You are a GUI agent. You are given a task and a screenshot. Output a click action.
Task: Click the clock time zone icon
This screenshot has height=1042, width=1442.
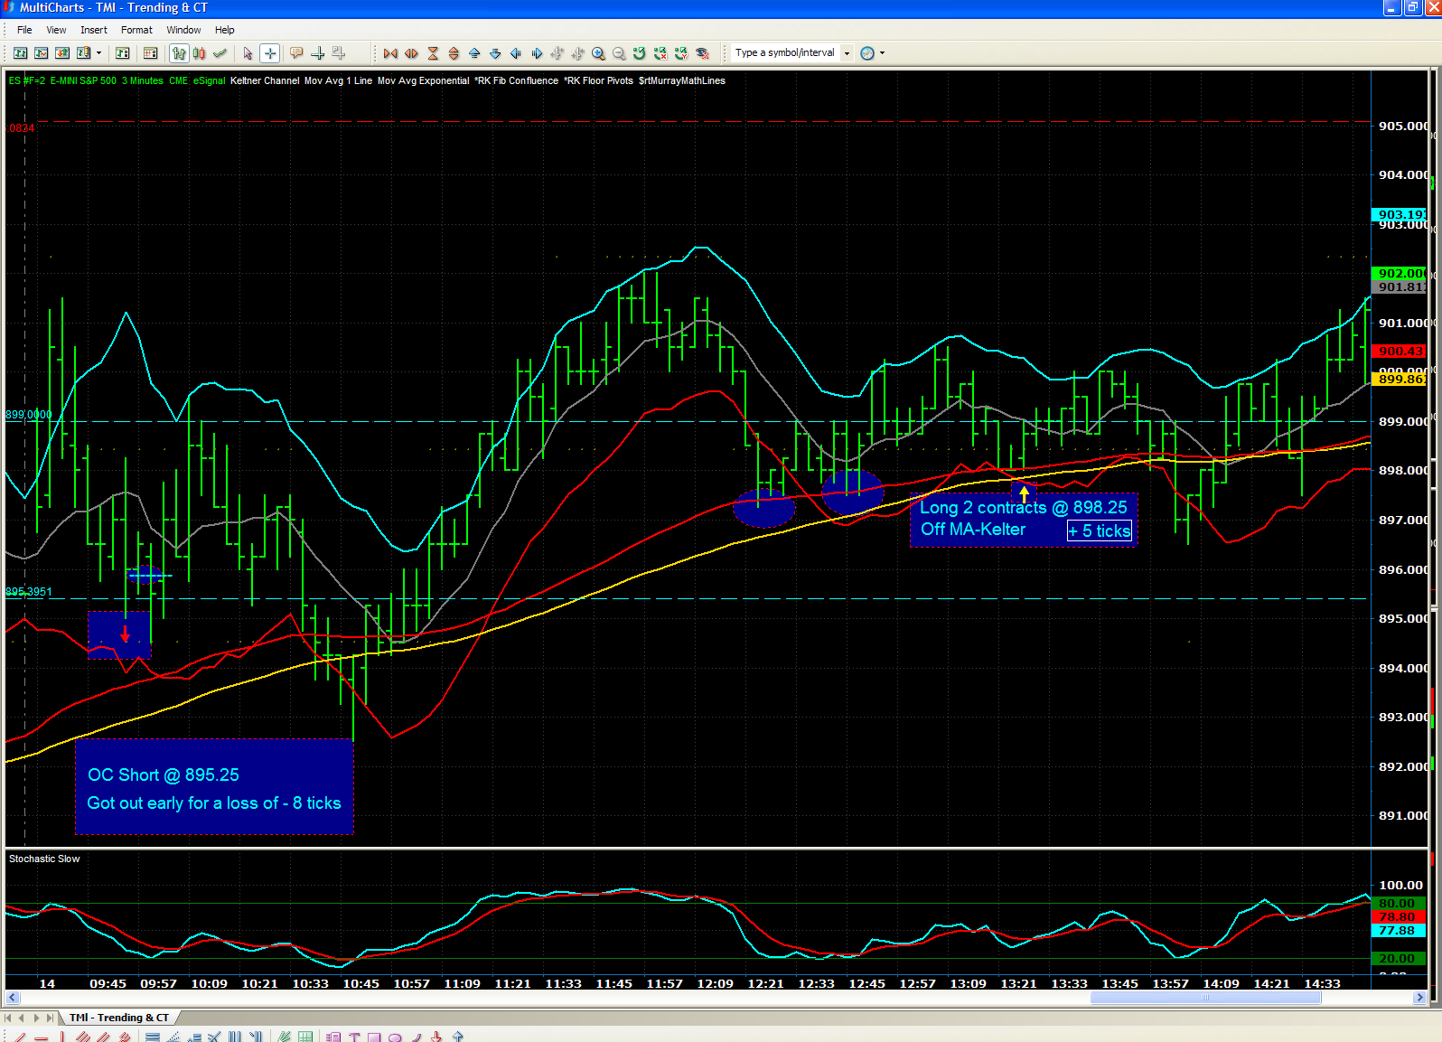tap(867, 53)
